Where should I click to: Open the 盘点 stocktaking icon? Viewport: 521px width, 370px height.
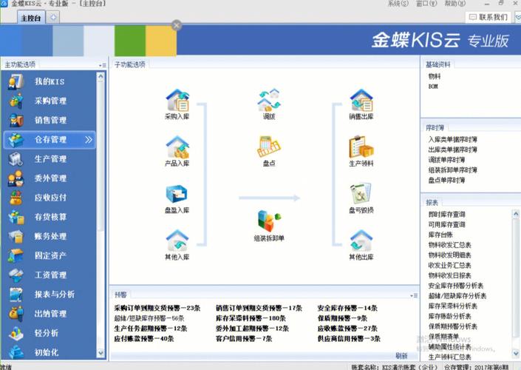click(x=269, y=147)
